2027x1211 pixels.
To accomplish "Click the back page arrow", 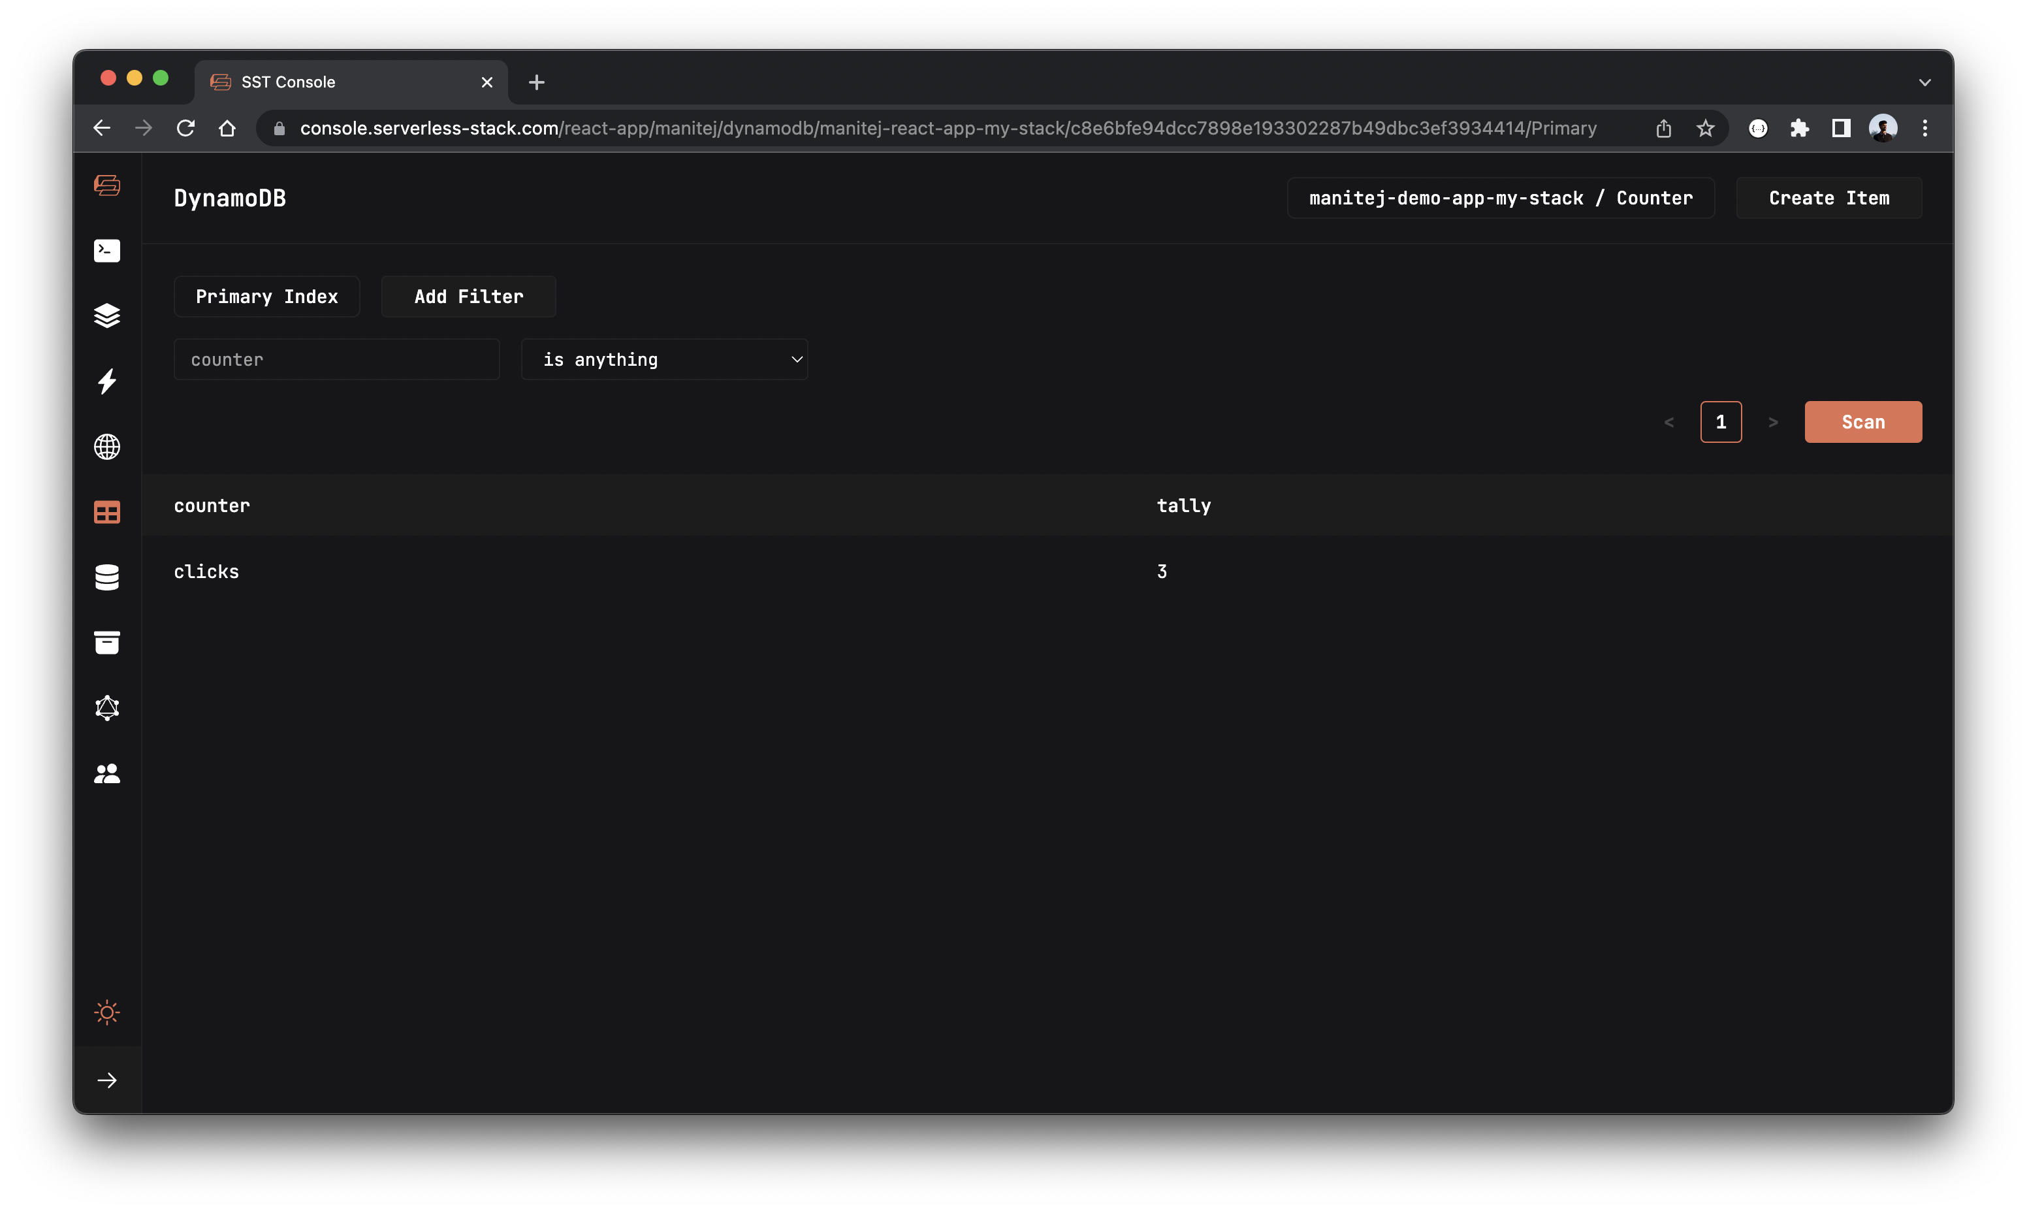I will [x=1670, y=421].
